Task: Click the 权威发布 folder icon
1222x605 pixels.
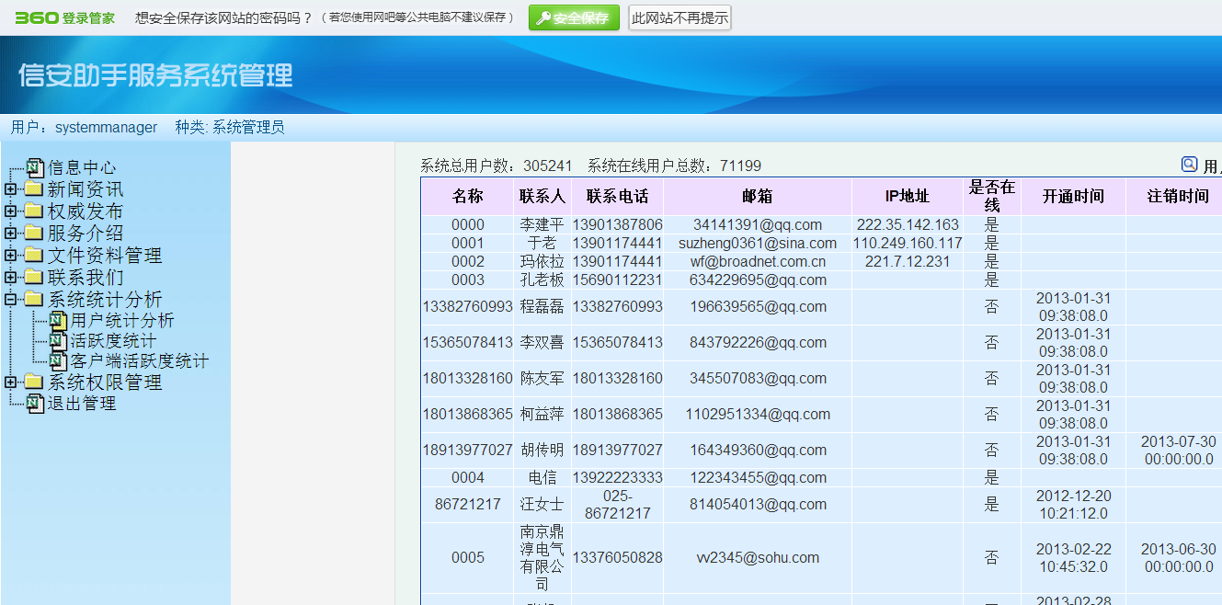Action: [x=34, y=211]
